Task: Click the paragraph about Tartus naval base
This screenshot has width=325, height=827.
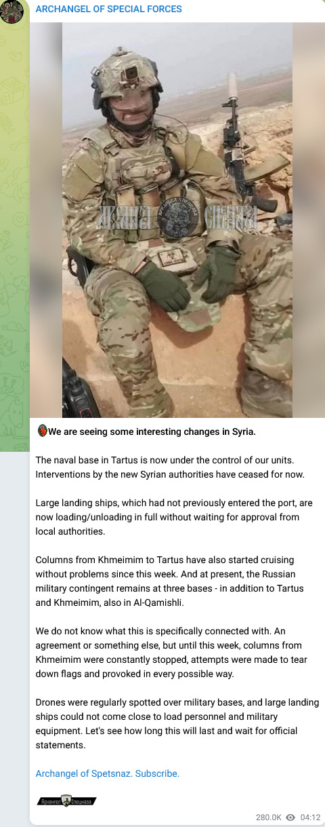Action: tap(170, 467)
